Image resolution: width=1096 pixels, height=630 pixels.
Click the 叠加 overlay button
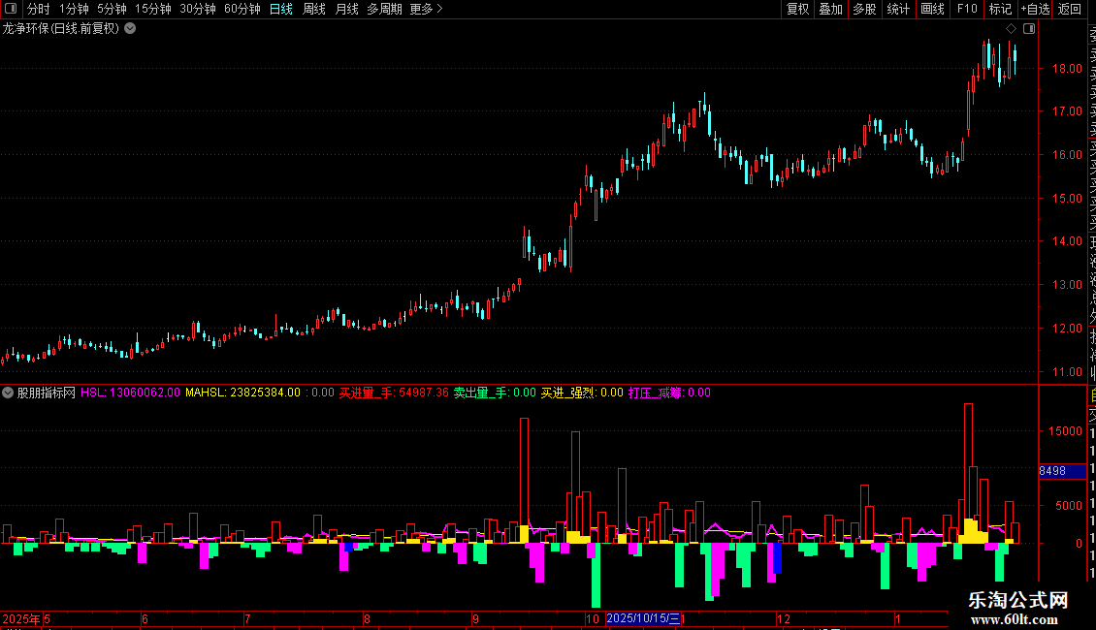(x=830, y=9)
